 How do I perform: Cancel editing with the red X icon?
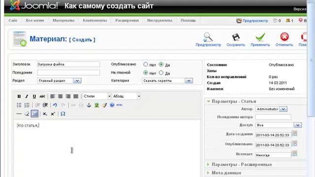coord(284,39)
